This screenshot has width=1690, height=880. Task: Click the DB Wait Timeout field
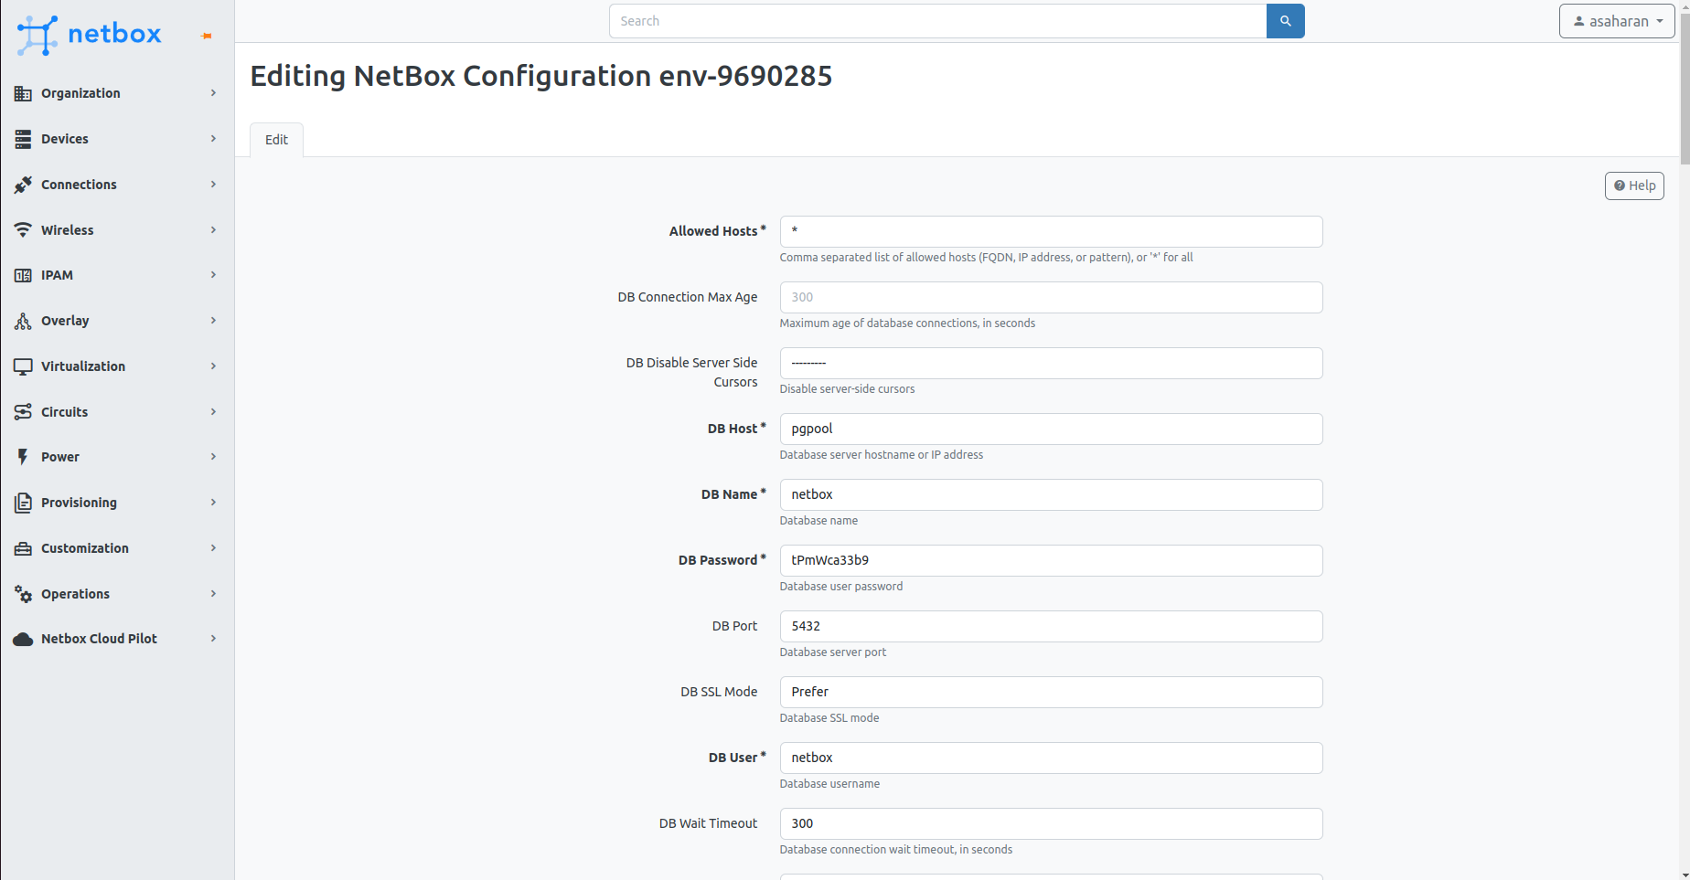1051,823
